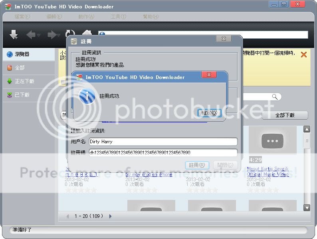Screen dimensions: 317x239
Task: Select 瀏覽器 in the sidebar
Action: [29, 54]
